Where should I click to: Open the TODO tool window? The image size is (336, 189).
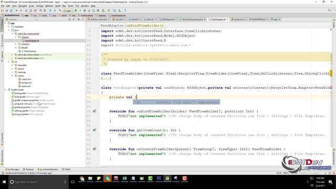[66, 169]
